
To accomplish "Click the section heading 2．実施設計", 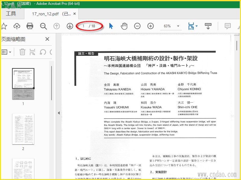I will click(x=158, y=172).
